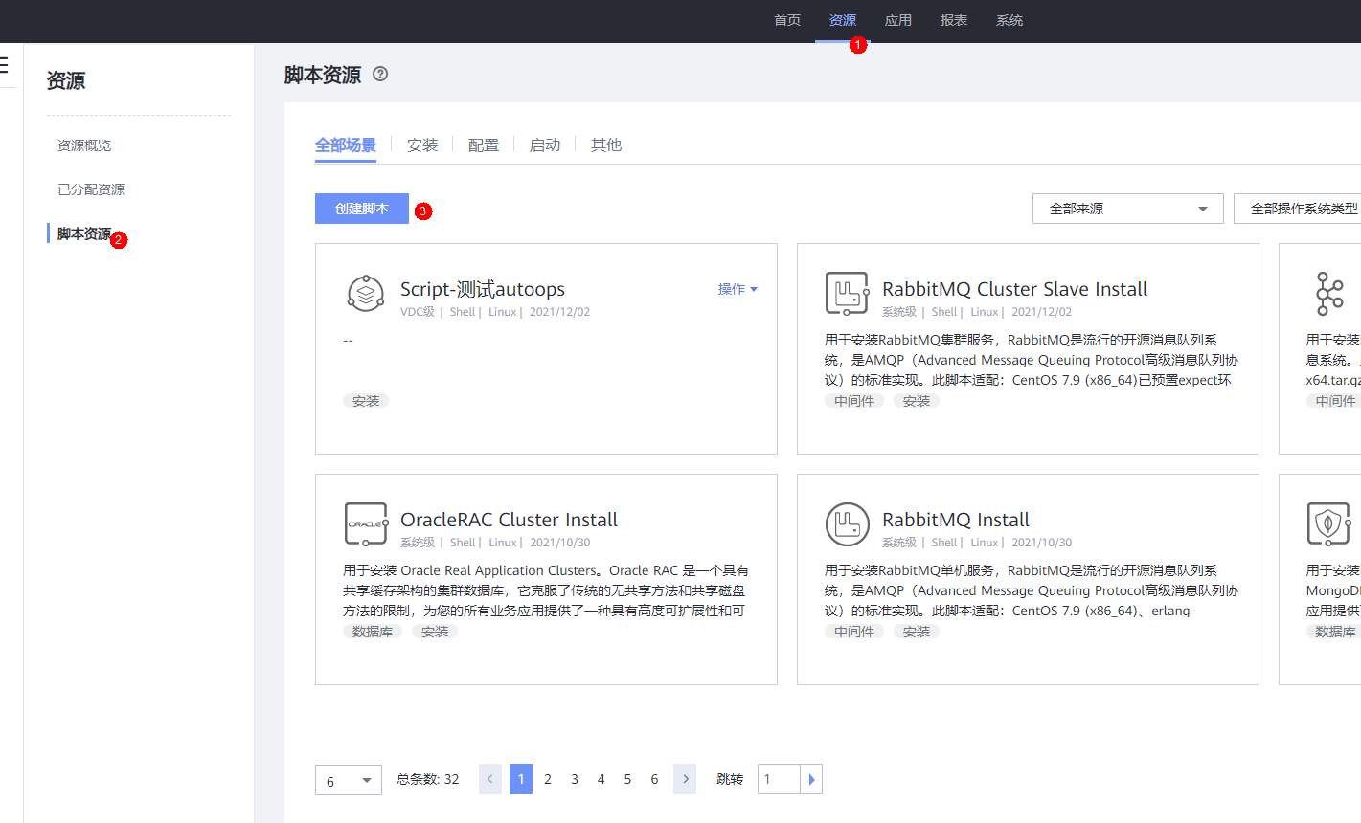Open the 操作 dropdown on Script-测试autoops

point(737,289)
